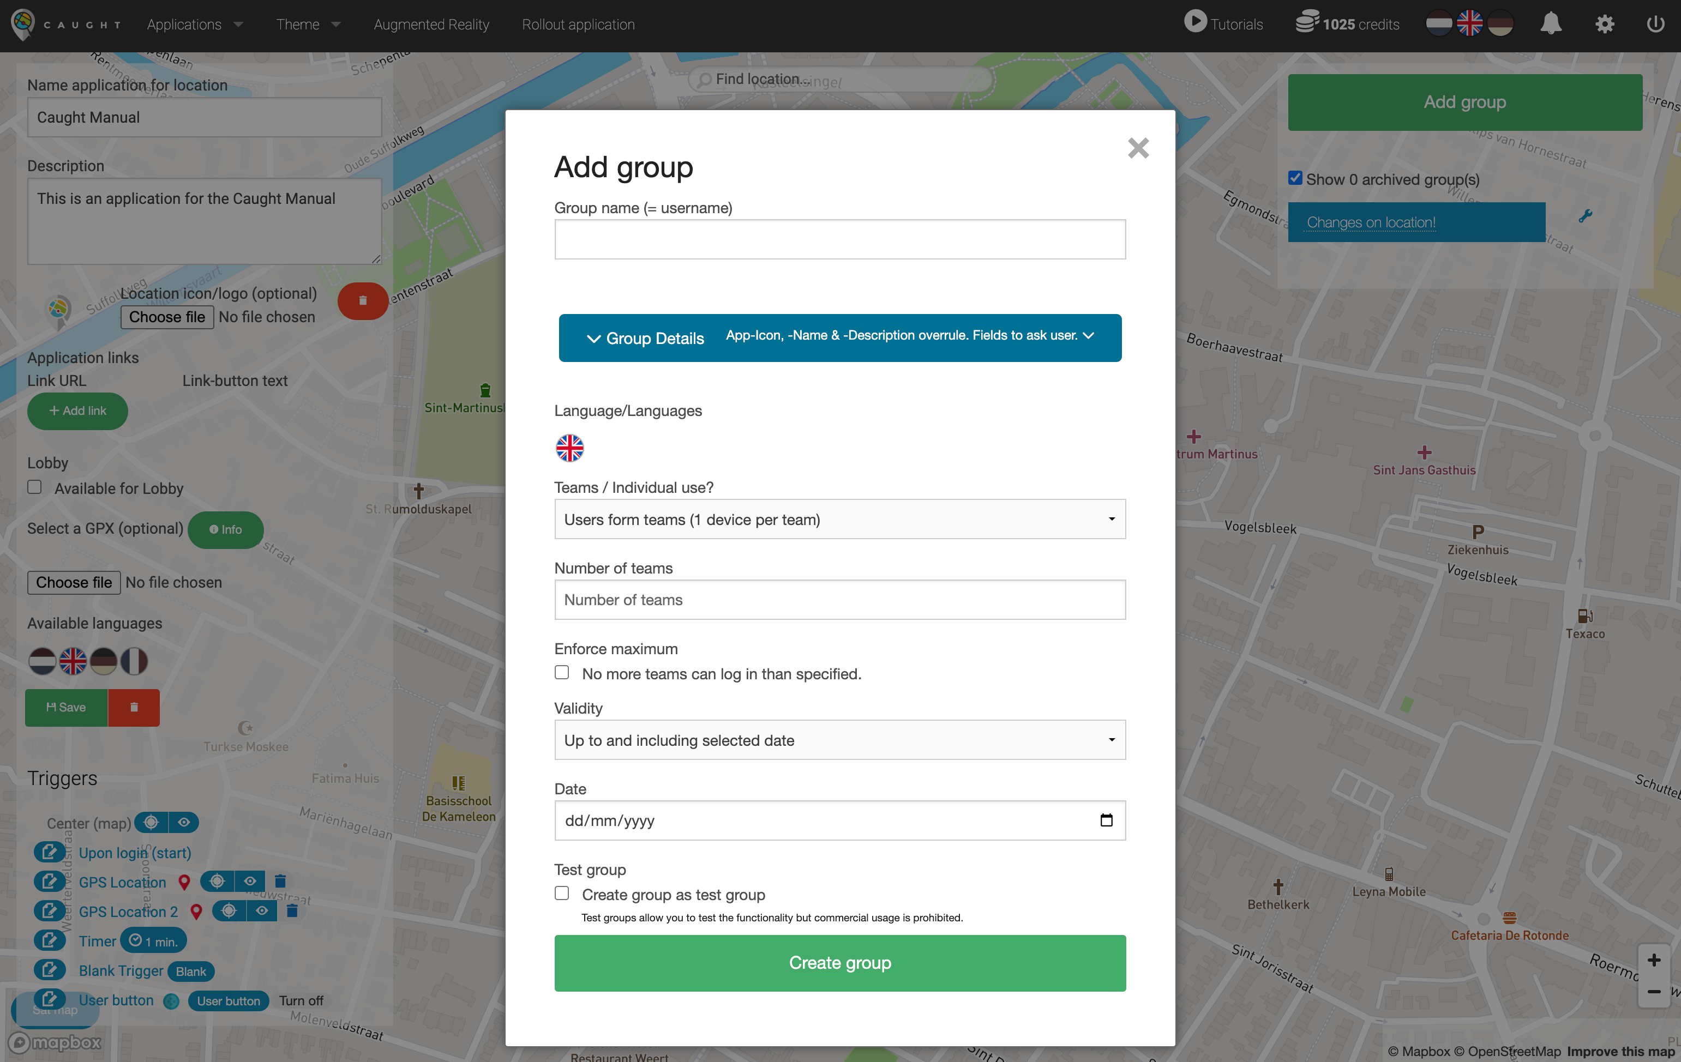Click the Changes on location link
Image resolution: width=1681 pixels, height=1062 pixels.
tap(1370, 222)
